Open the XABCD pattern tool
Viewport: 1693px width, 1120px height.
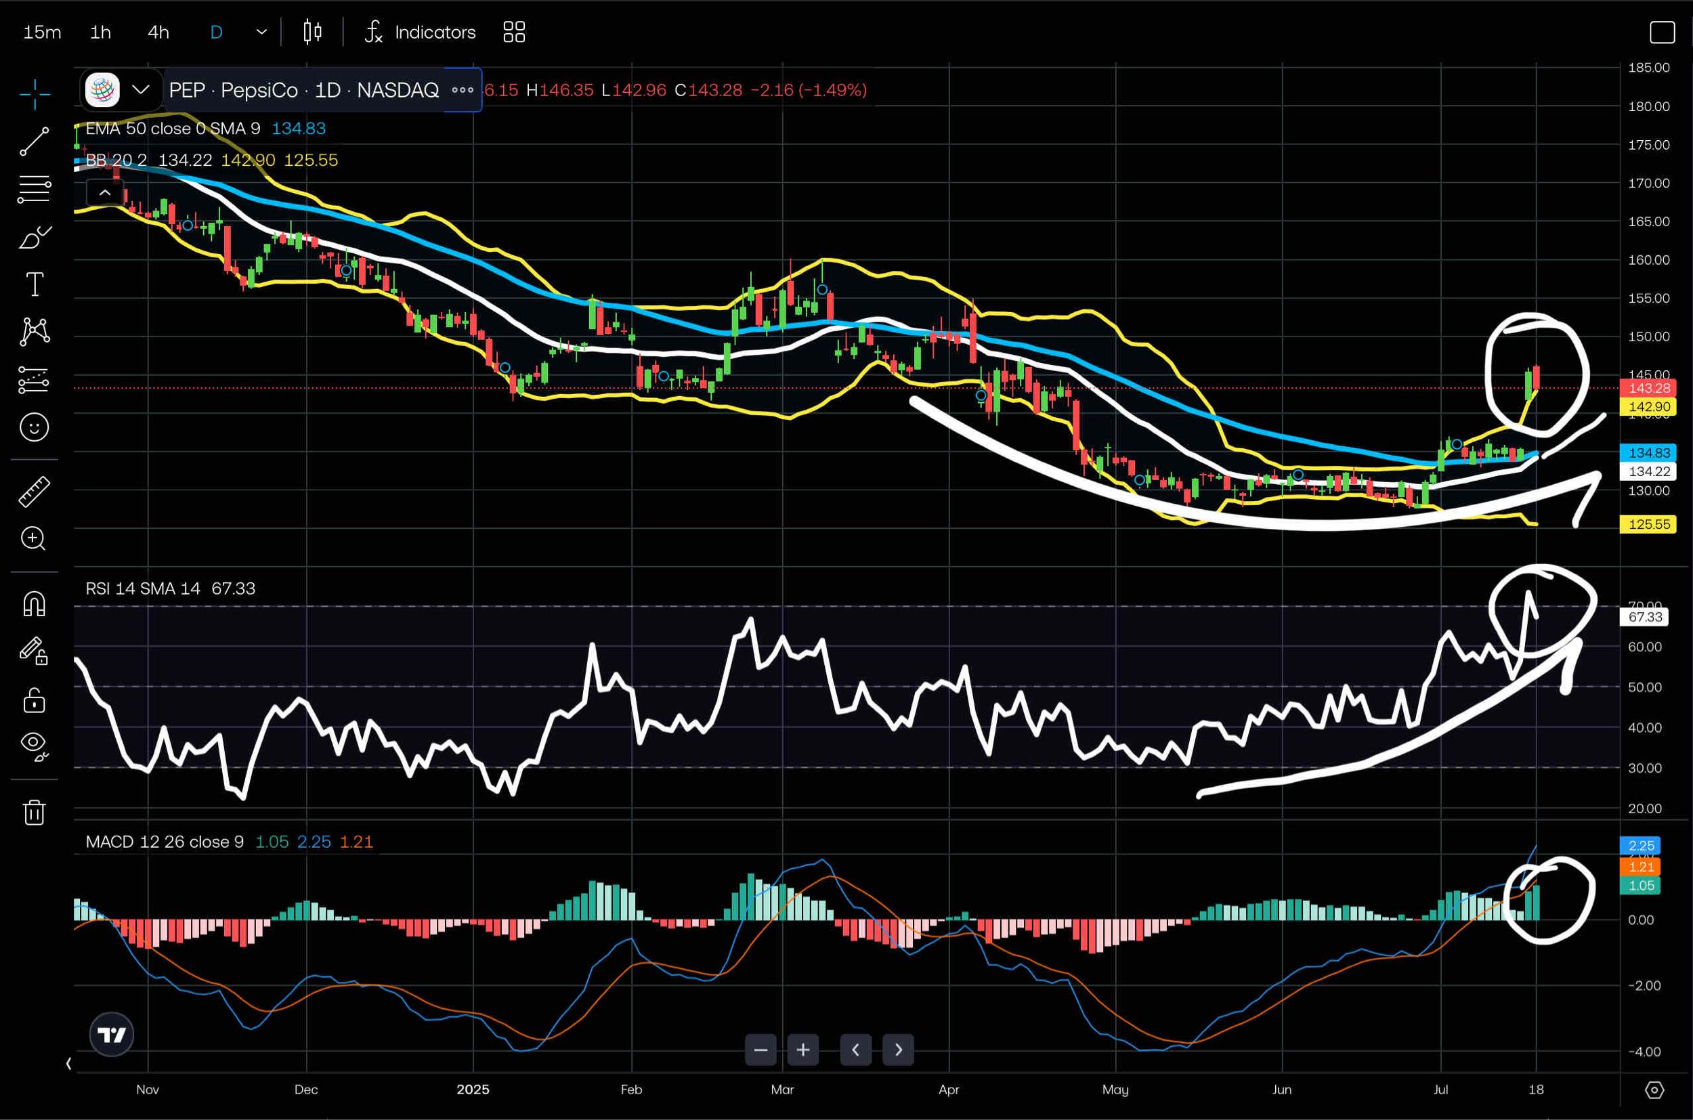click(35, 331)
